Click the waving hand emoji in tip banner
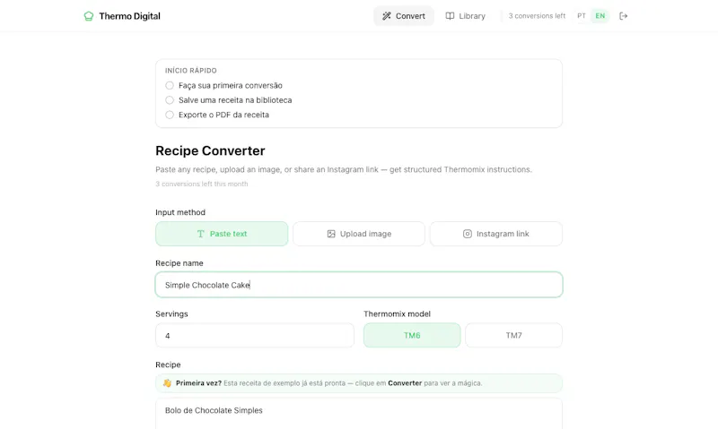The image size is (718, 429). coord(167,382)
